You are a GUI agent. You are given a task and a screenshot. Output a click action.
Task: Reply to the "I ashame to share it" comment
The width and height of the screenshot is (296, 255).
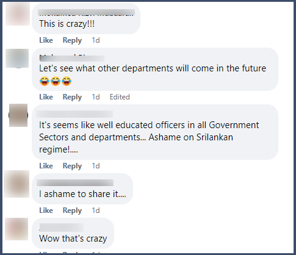point(72,210)
